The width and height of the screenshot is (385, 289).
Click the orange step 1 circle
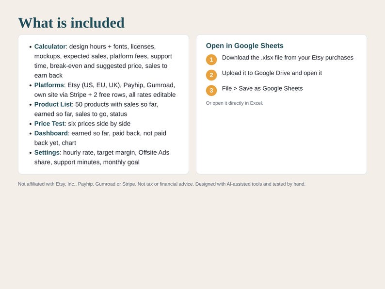pyautogui.click(x=211, y=60)
